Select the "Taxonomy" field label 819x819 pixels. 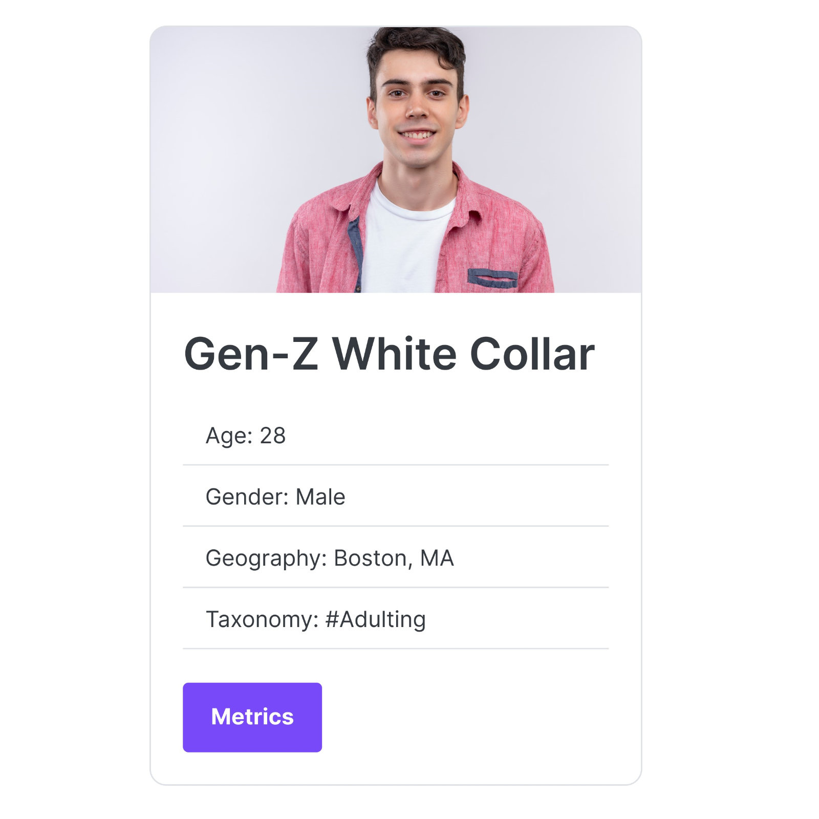(x=262, y=619)
